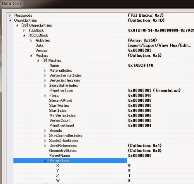Viewport: 194px width, 184px height.
Task: Select the StreamOffset property
Action: 61,101
